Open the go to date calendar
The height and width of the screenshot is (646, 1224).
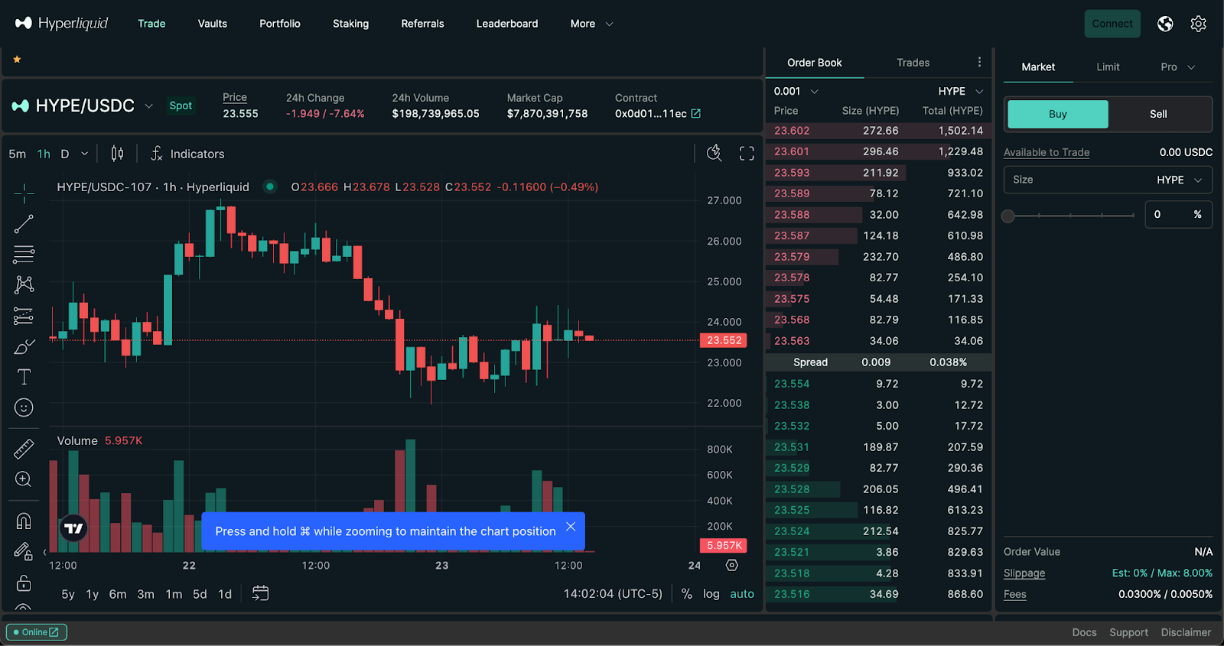260,593
